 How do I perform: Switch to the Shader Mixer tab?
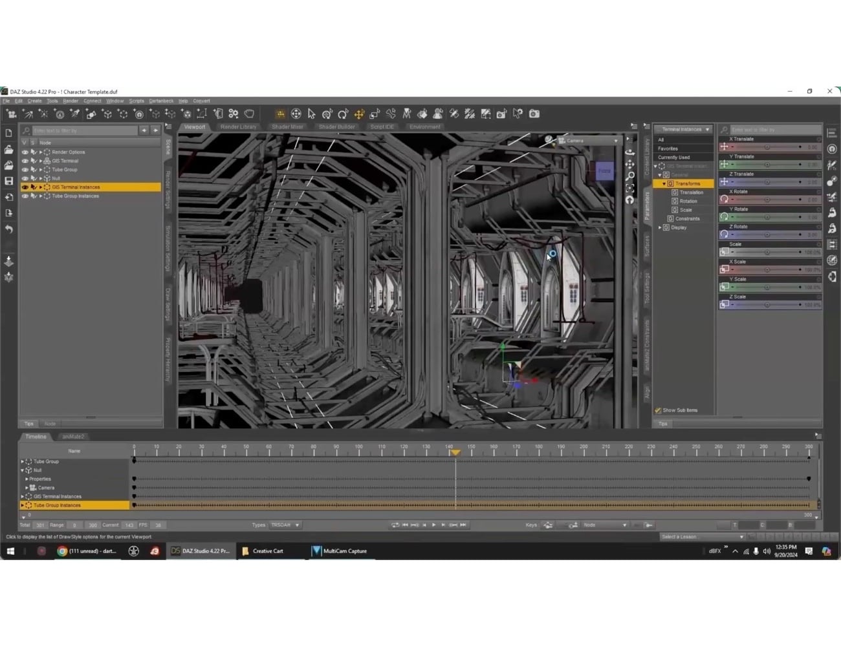[287, 127]
